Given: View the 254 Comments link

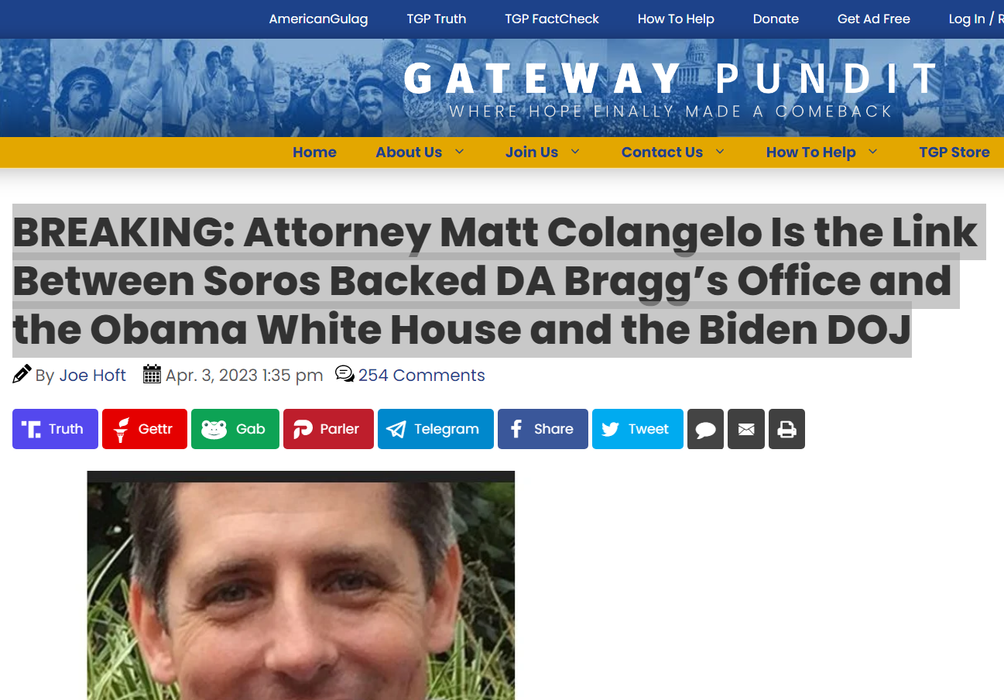Looking at the screenshot, I should pos(421,376).
